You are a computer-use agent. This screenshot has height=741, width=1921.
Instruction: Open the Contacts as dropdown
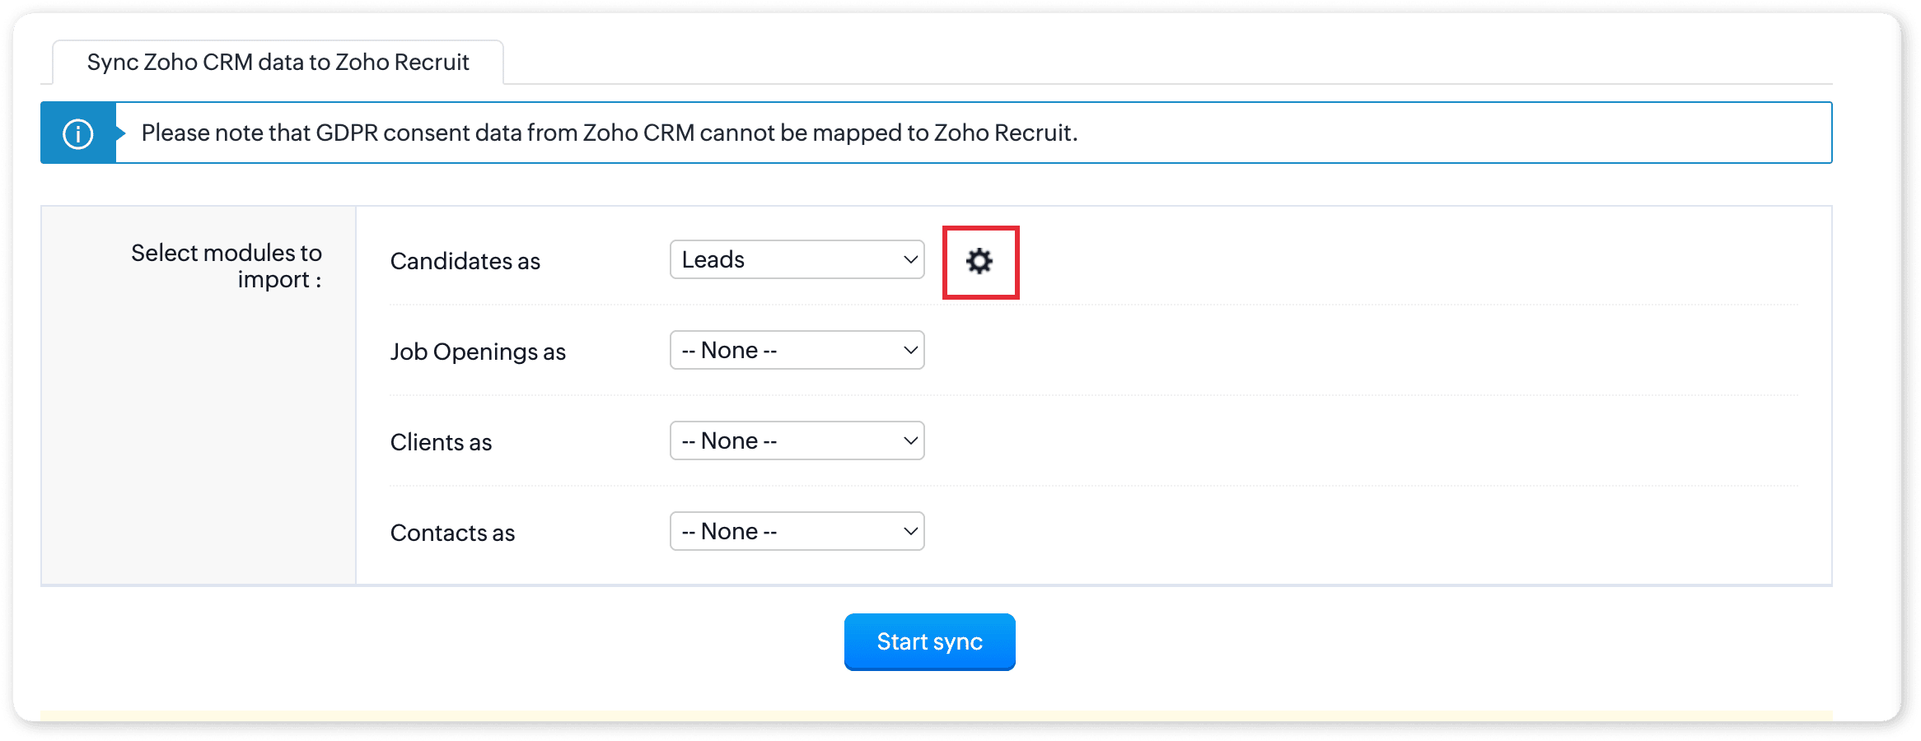tap(797, 531)
